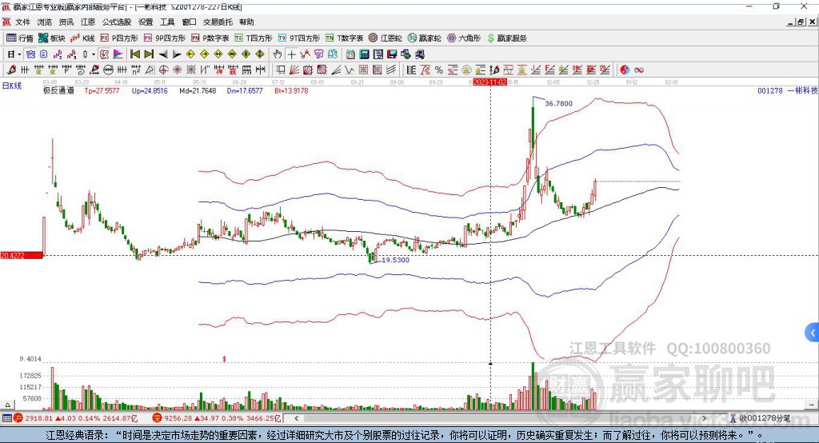Open the calculator tool
Image resolution: width=819 pixels, height=443 pixels.
tap(365, 54)
